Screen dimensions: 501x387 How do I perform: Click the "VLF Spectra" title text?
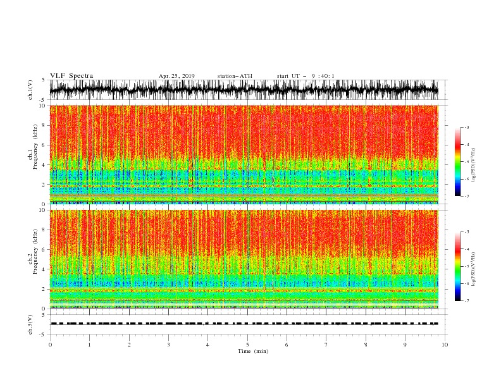coord(71,76)
